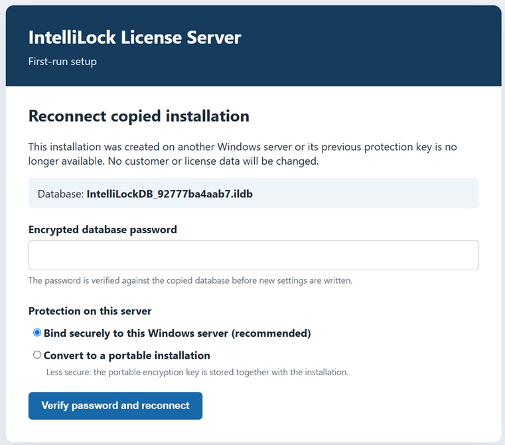
Task: Click the password verification hint text
Action: (x=190, y=280)
